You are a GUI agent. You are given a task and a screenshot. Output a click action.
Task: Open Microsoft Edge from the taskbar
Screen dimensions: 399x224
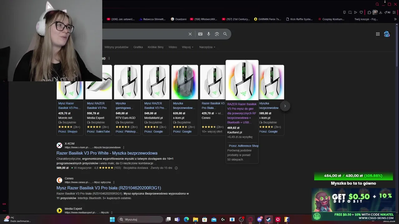(x=186, y=219)
